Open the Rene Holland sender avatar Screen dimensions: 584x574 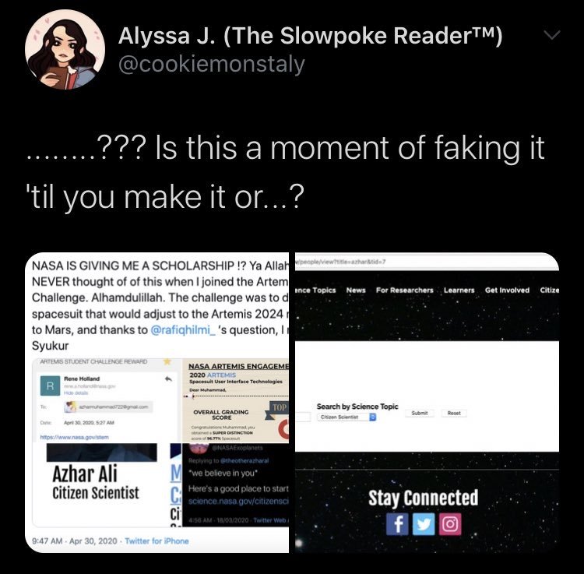click(x=50, y=386)
